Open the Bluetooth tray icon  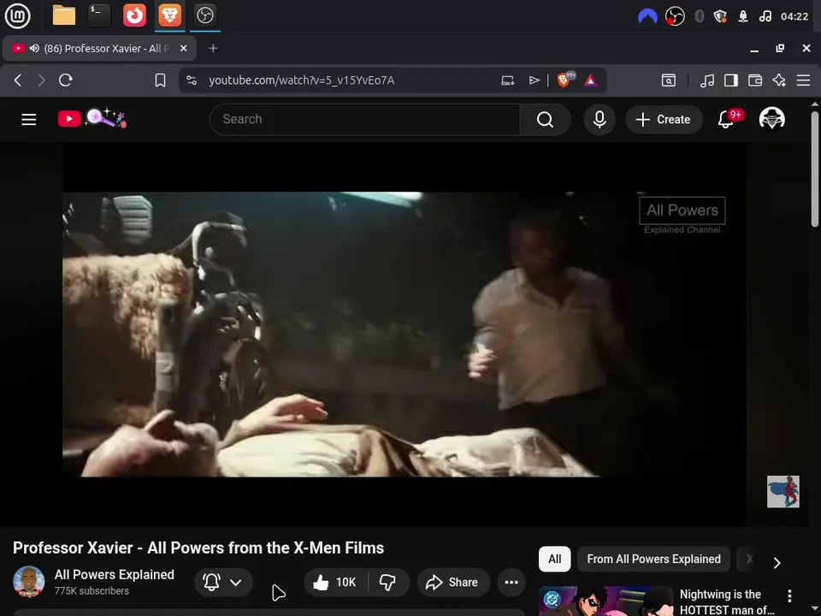(699, 16)
